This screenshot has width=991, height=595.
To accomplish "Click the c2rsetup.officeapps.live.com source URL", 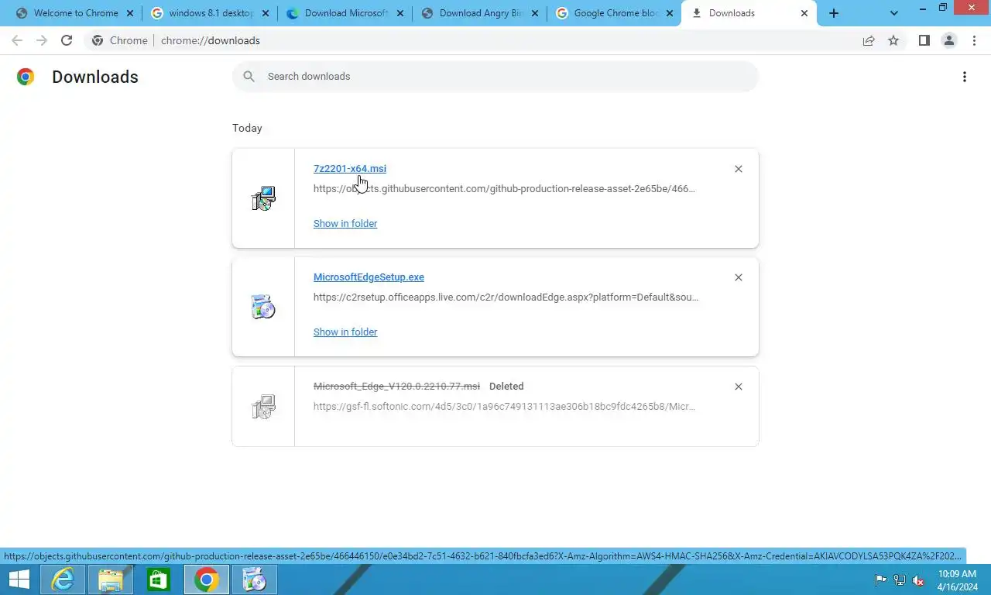I will (506, 297).
